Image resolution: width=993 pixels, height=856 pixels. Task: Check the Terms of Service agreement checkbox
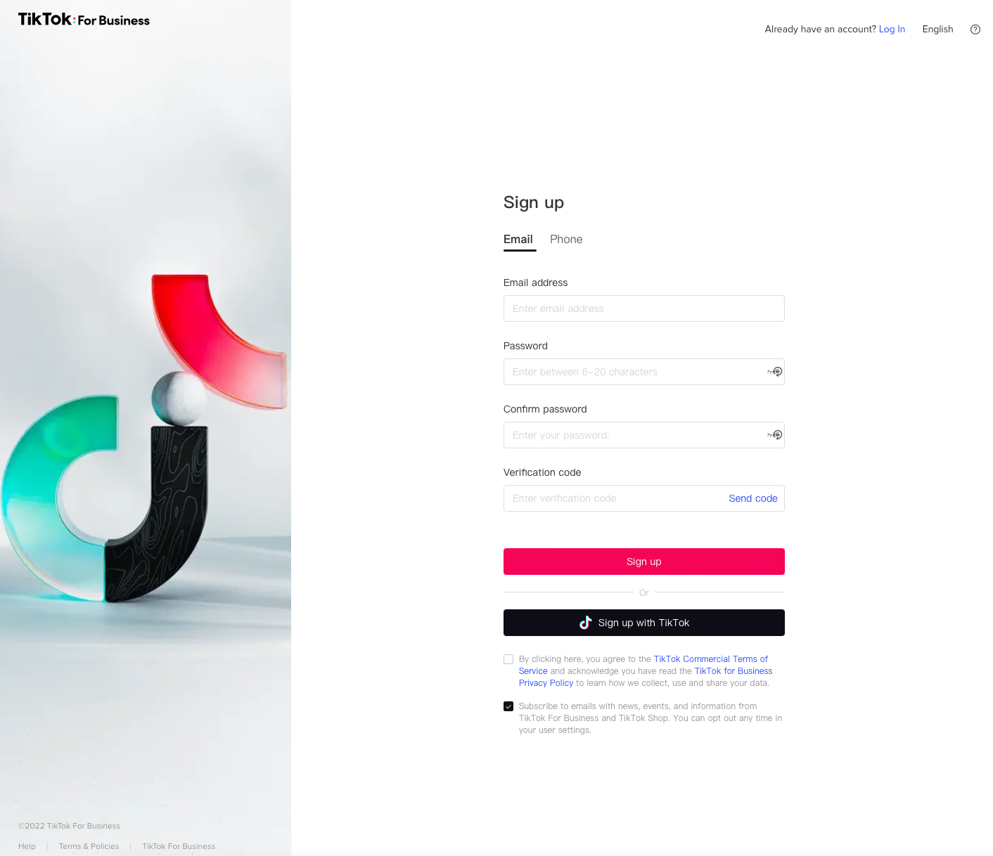(508, 659)
